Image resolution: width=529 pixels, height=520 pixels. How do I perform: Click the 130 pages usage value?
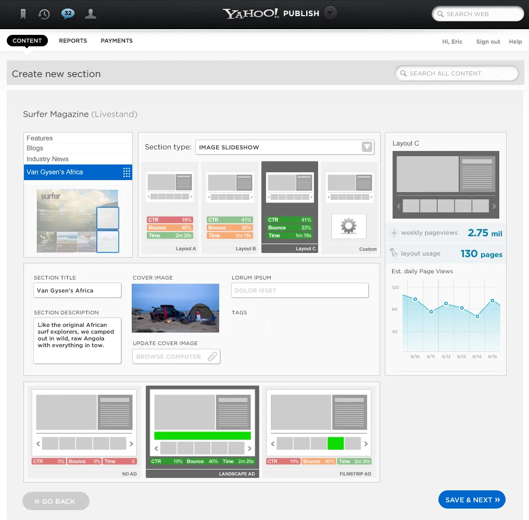click(x=482, y=253)
